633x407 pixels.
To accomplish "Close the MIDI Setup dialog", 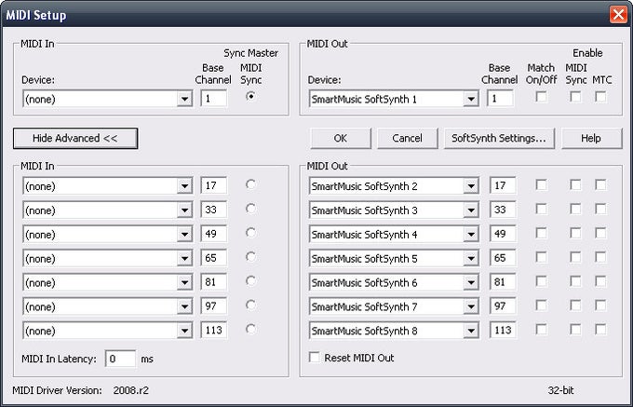I will pyautogui.click(x=618, y=15).
